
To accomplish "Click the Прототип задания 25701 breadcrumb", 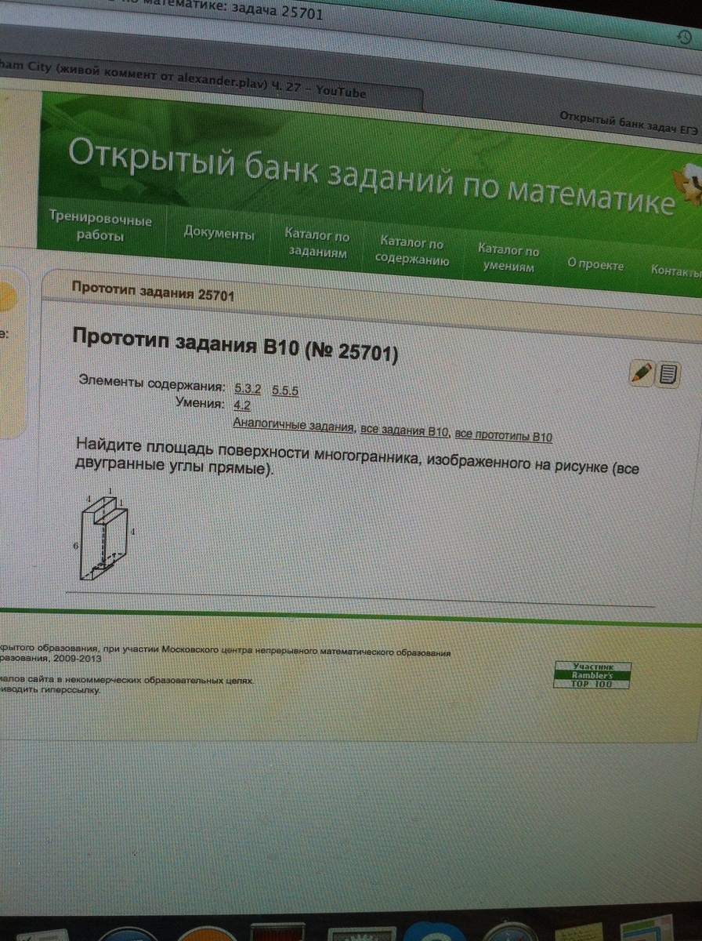I will click(x=153, y=292).
